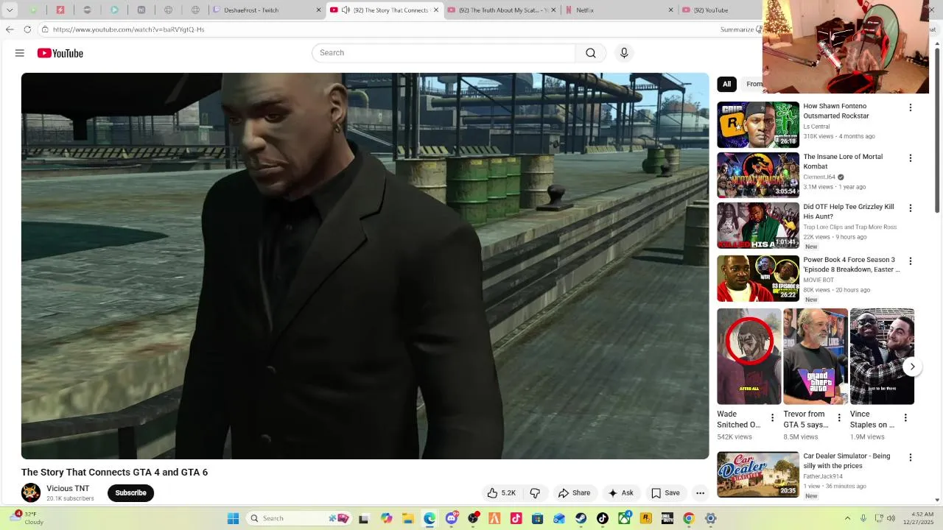943x530 pixels.
Task: Save video to a playlist
Action: coord(665,493)
